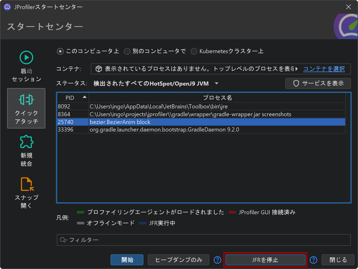Click the サービスを表示 button
The height and width of the screenshot is (269, 358).
coord(318,84)
